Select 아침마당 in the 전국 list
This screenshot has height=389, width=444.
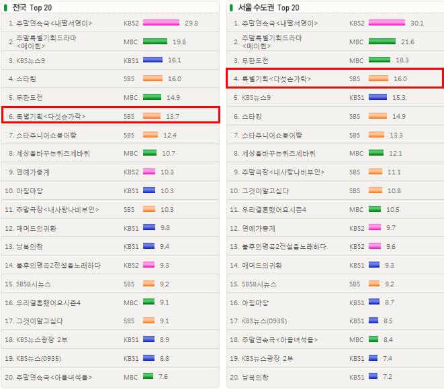tap(30, 190)
